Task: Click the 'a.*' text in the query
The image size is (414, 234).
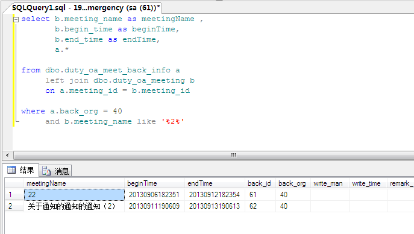Action: tap(62, 49)
